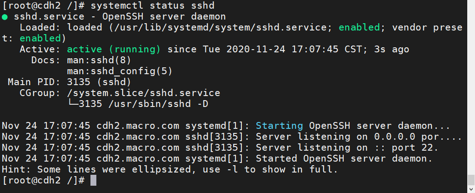Click the green active status dot
The height and width of the screenshot is (193, 475).
click(x=5, y=17)
